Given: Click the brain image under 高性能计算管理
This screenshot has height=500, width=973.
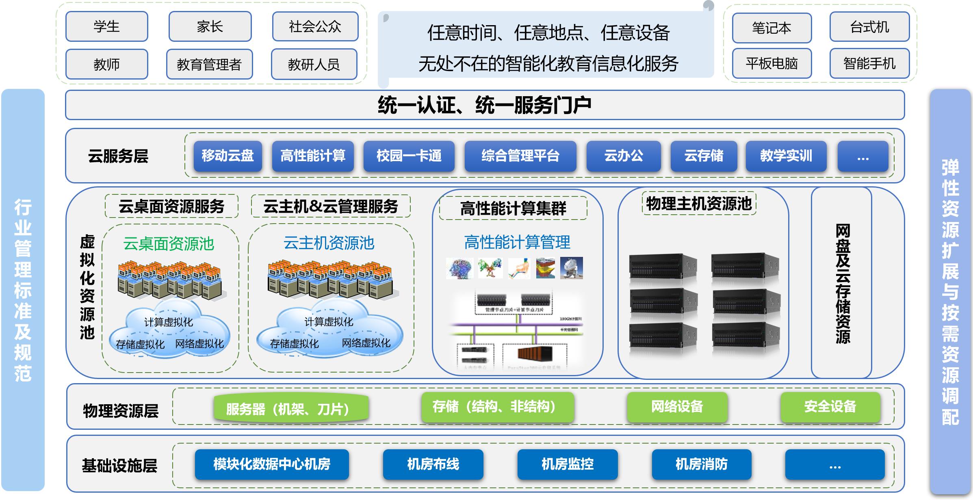Looking at the screenshot, I should click(x=459, y=268).
